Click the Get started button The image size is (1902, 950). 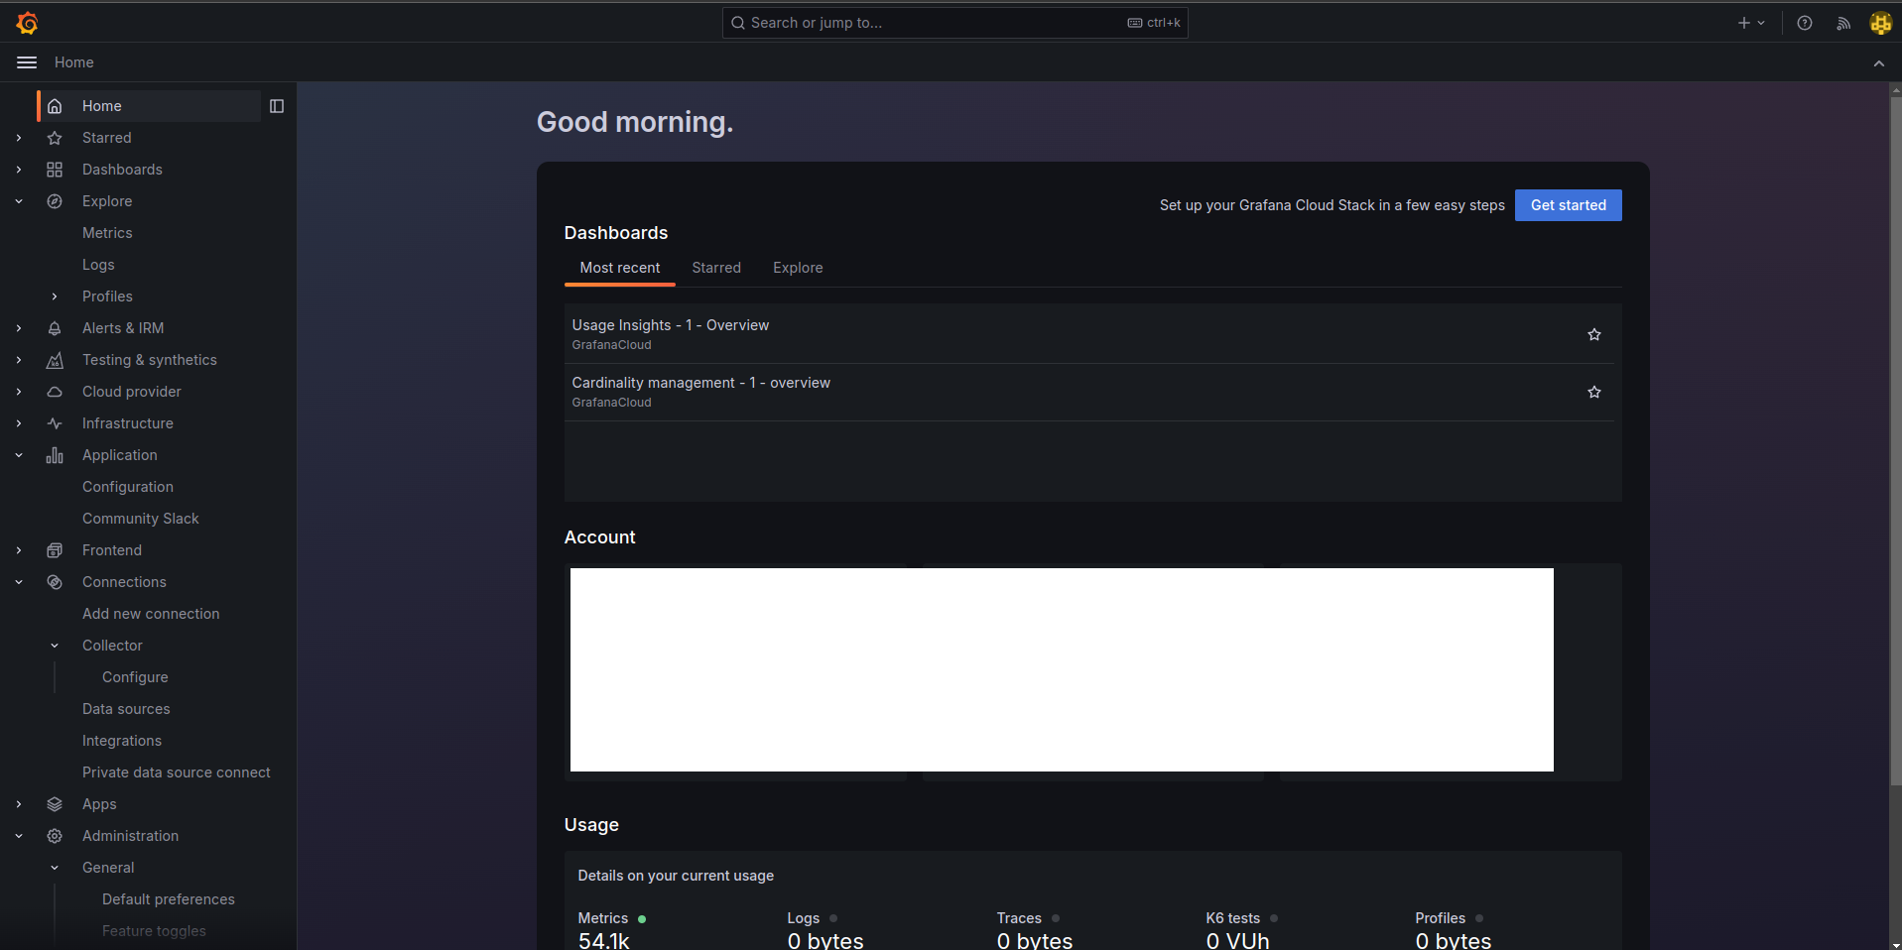[1568, 205]
